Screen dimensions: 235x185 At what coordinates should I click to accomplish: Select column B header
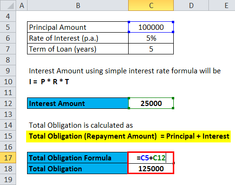[x=78, y=5]
